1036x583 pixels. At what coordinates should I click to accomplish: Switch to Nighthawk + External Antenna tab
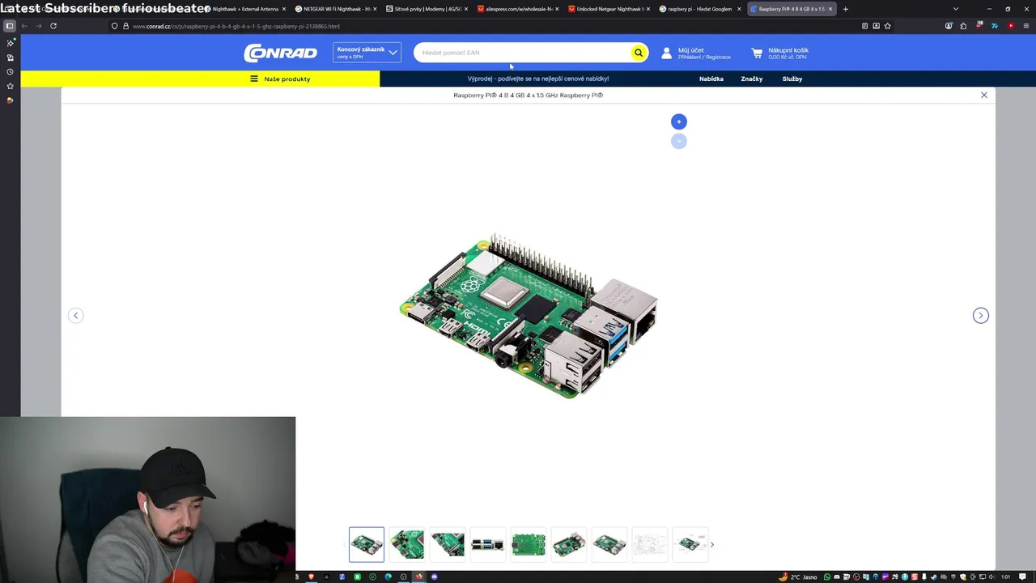[247, 9]
